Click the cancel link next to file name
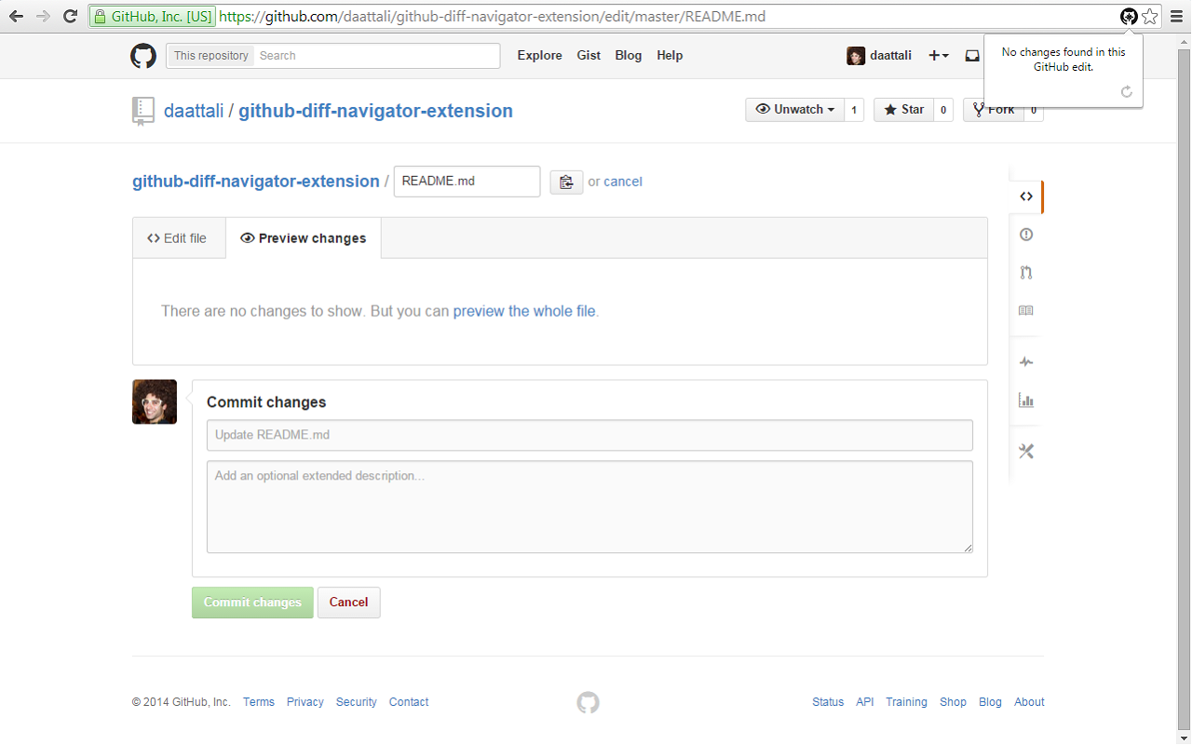1192x745 pixels. click(623, 182)
